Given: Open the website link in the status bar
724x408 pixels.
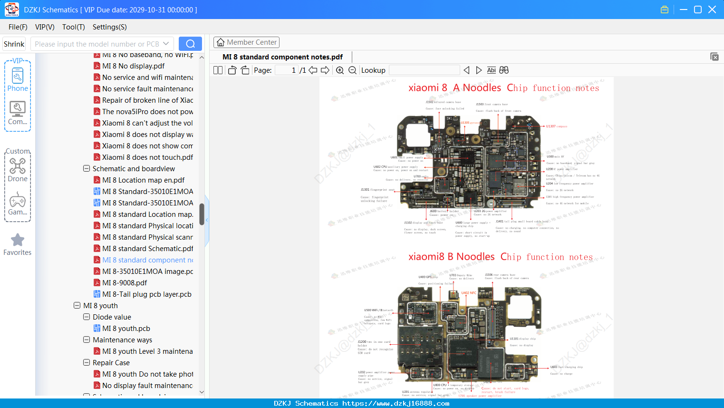Looking at the screenshot, I should coord(396,403).
